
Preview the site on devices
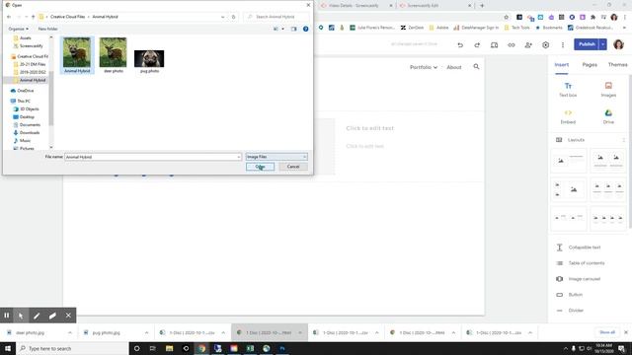[494, 44]
